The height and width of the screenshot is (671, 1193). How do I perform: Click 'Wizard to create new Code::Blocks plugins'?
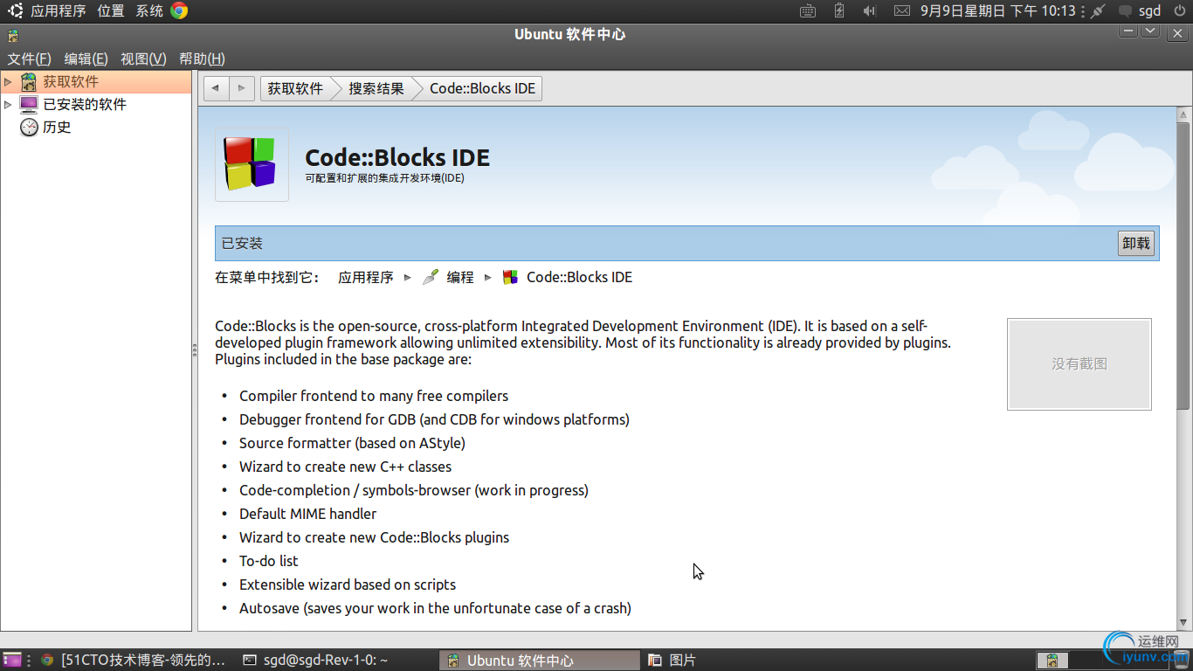coord(374,537)
